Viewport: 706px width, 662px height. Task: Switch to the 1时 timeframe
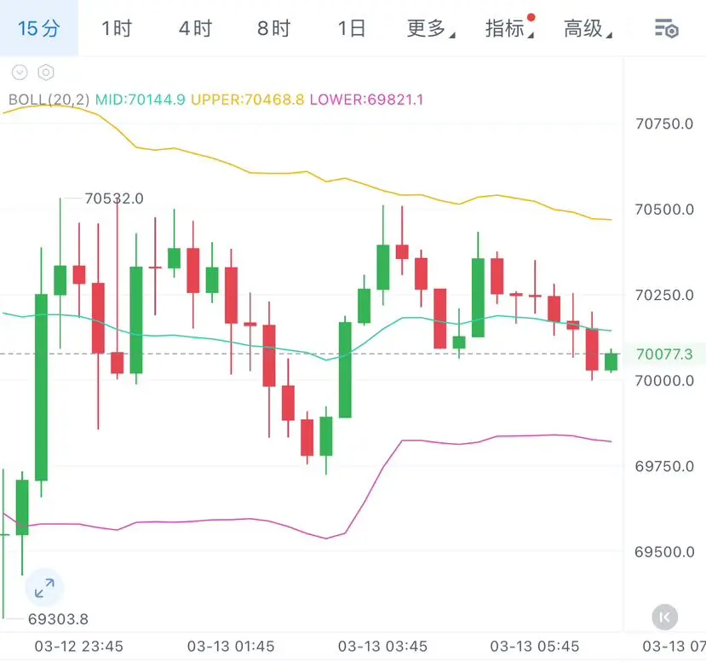117,28
